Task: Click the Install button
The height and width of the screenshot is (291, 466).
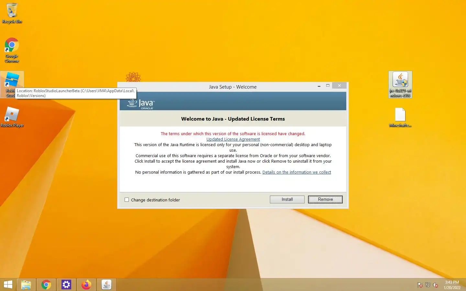Action: pyautogui.click(x=287, y=199)
